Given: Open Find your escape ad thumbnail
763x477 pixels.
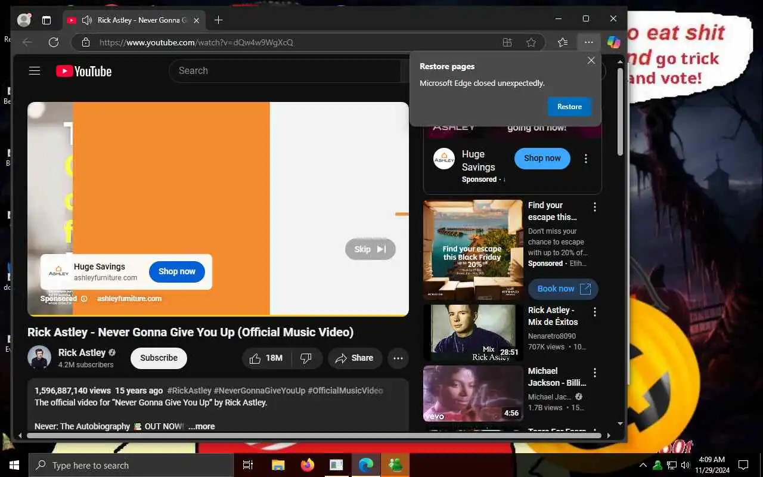Looking at the screenshot, I should coord(473,249).
